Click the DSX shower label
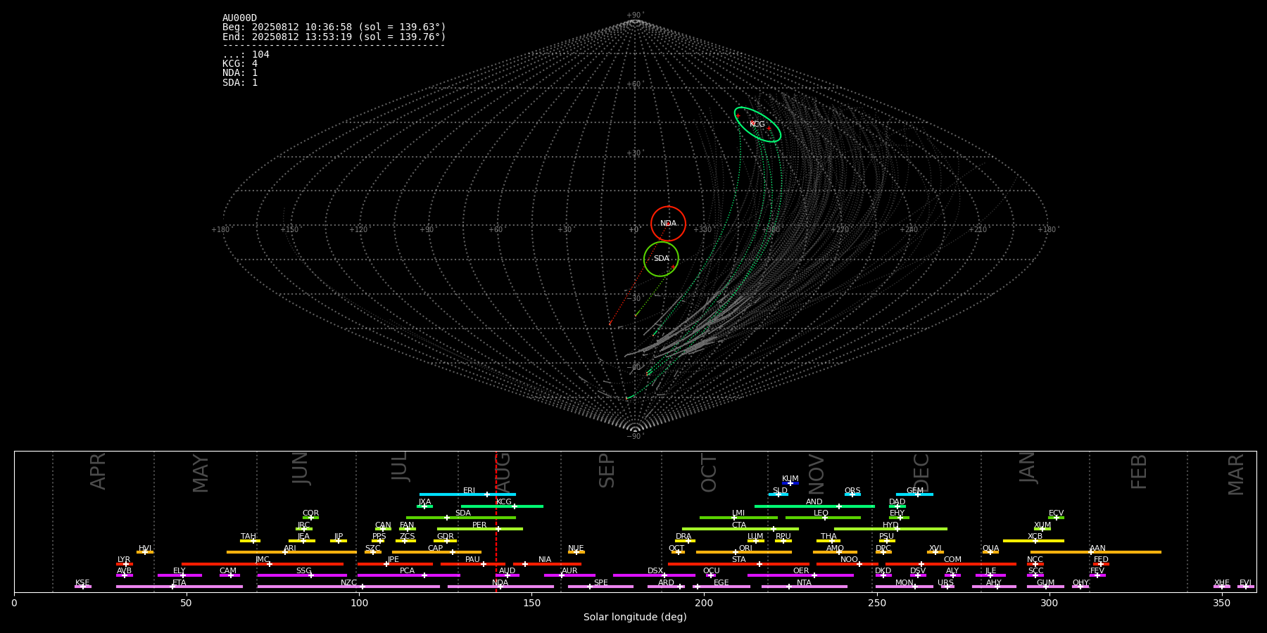 coord(655,571)
